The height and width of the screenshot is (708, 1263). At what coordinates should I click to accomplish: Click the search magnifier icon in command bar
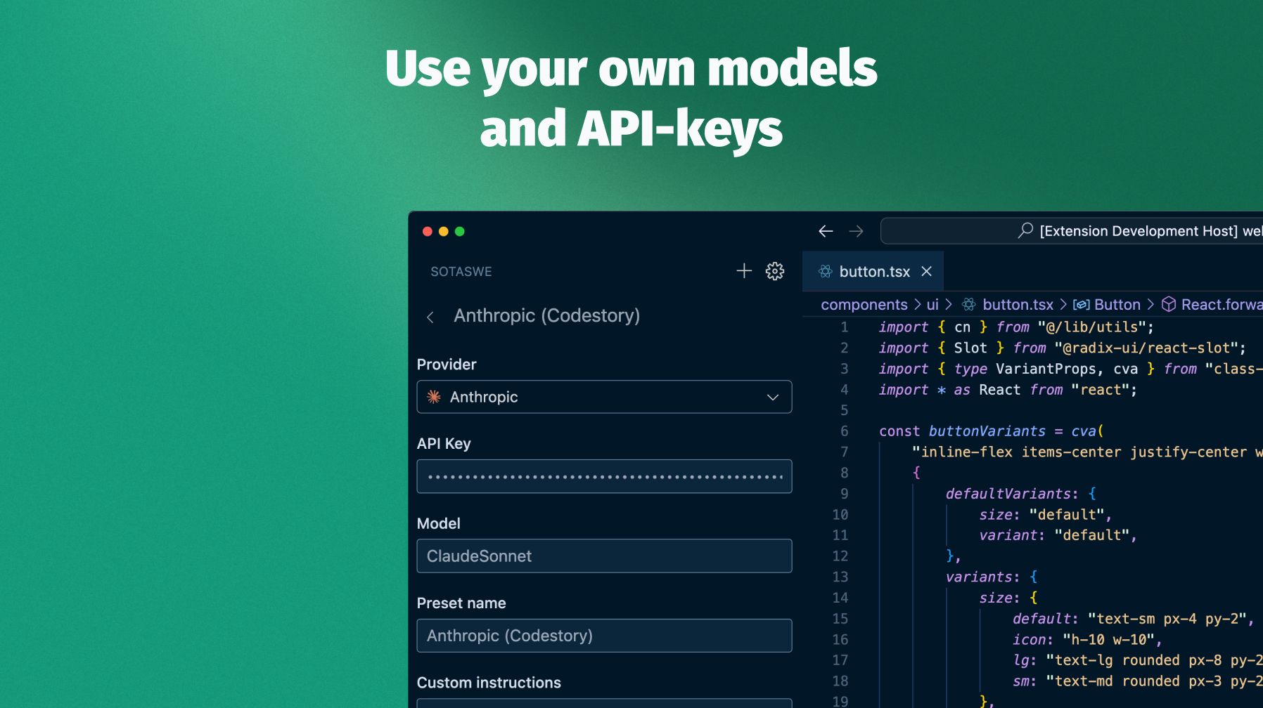(x=1025, y=230)
